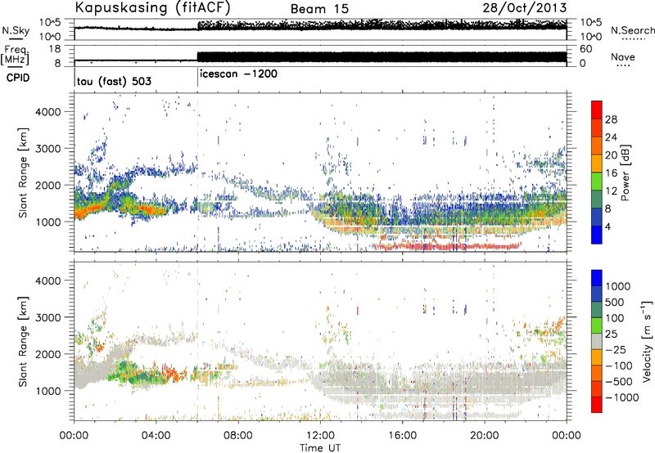This screenshot has width=655, height=453.
Task: Click the Velocity colorbar value '1000'
Action: click(x=618, y=286)
